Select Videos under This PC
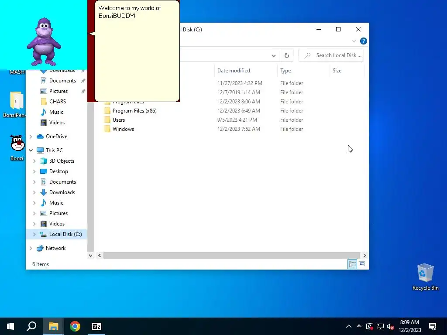The height and width of the screenshot is (335, 447). [x=57, y=224]
